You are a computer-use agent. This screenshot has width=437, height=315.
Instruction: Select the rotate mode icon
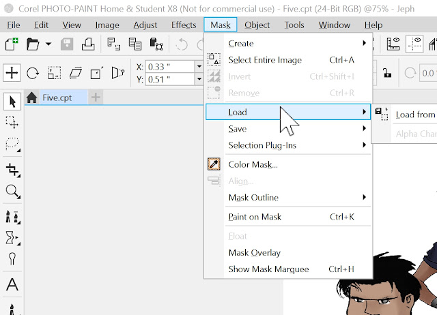33,74
